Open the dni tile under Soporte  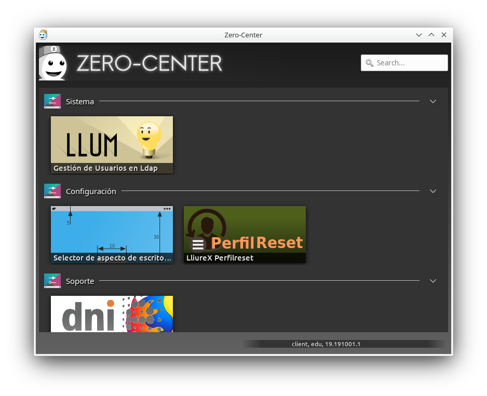click(x=112, y=313)
